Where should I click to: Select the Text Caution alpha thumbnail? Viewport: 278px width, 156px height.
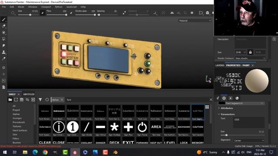click(198, 127)
